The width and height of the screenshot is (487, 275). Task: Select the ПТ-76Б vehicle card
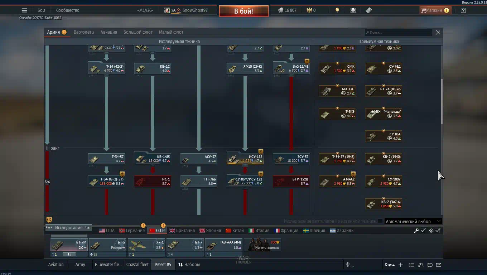pos(199,181)
